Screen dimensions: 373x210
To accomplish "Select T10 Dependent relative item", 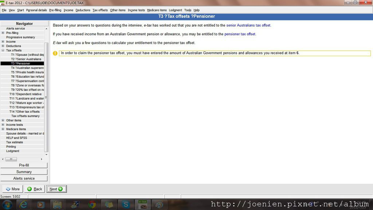I will [x=25, y=94].
